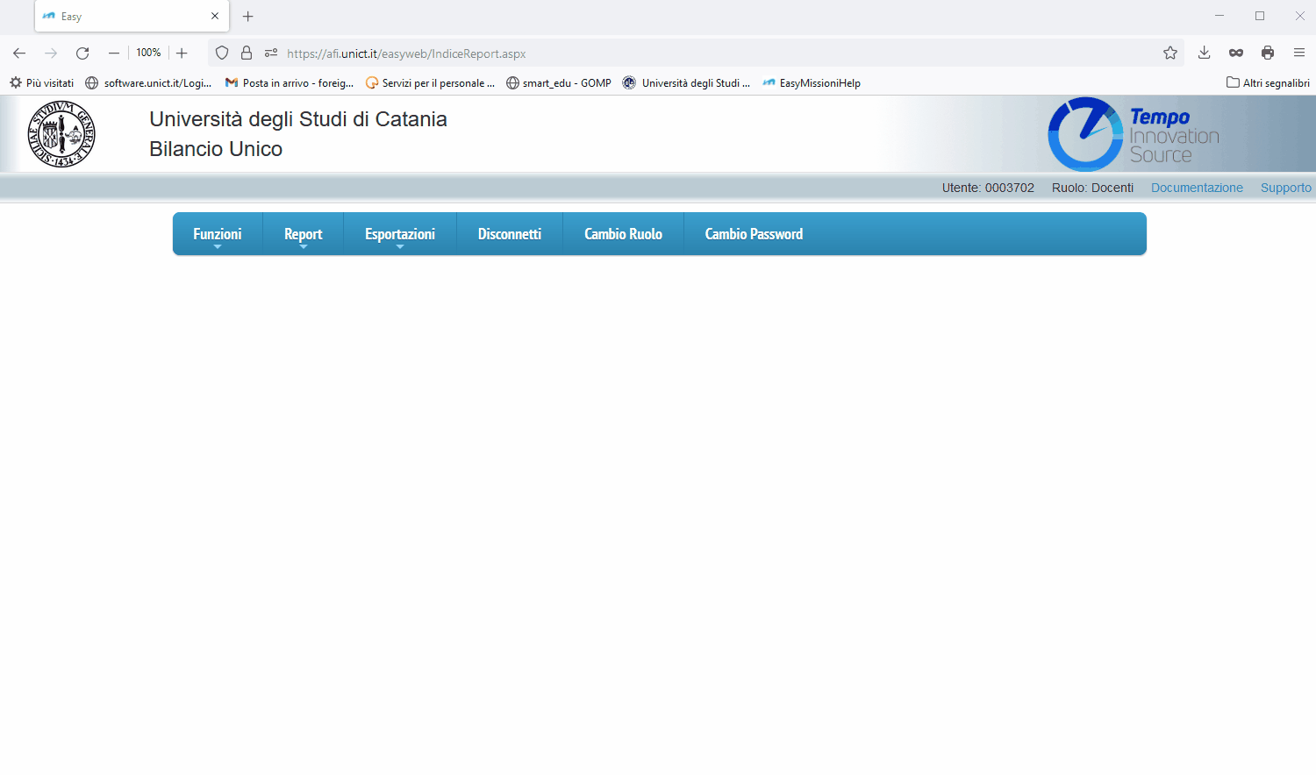This screenshot has height=775, width=1316.
Task: Open the Supporto link
Action: tap(1286, 188)
